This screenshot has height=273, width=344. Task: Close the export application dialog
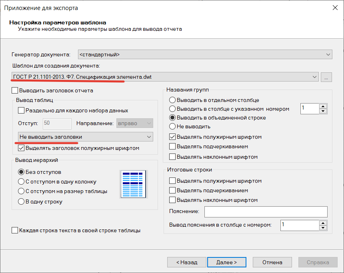click(x=334, y=8)
